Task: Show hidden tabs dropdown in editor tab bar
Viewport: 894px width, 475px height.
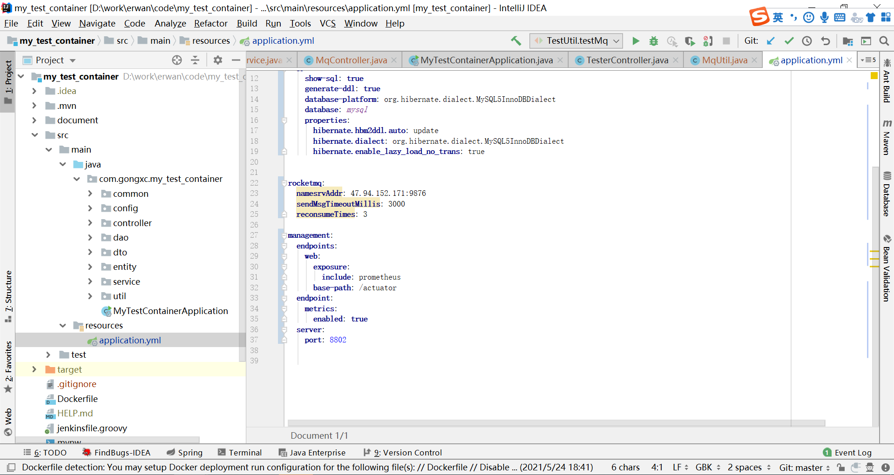Action: coord(868,60)
